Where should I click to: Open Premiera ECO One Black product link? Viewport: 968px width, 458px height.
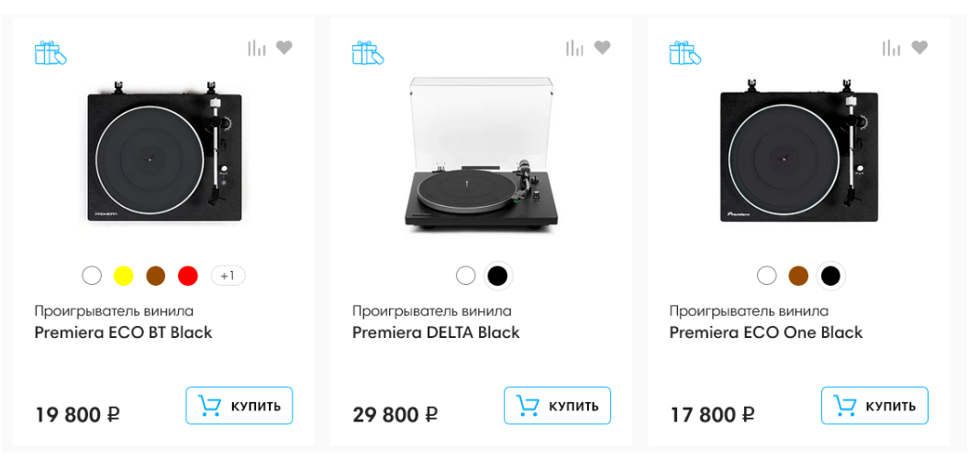click(766, 333)
